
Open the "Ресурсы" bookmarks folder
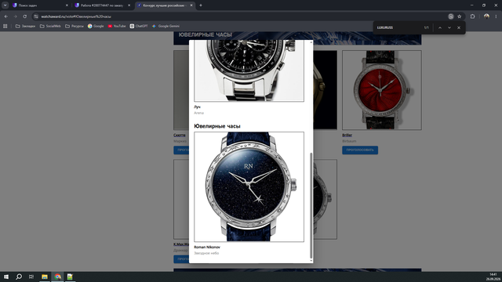(x=75, y=26)
